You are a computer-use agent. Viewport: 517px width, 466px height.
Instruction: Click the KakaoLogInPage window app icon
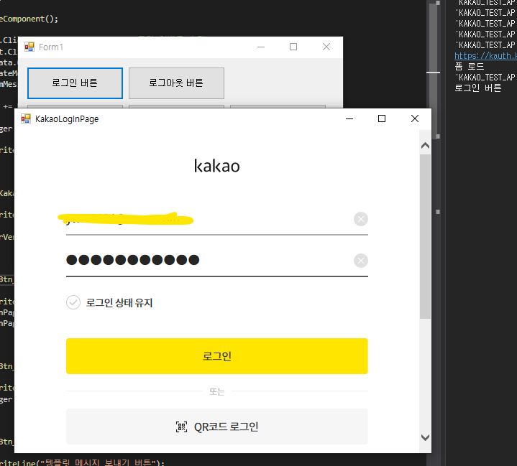tap(26, 118)
